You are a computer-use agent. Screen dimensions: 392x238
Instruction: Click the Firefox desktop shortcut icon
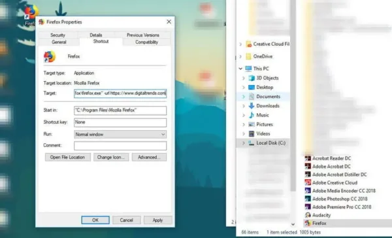pyautogui.click(x=31, y=12)
